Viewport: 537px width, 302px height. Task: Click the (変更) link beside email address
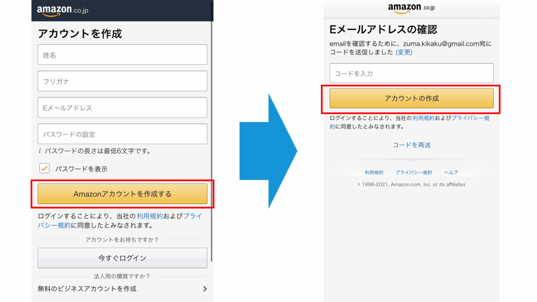(x=404, y=52)
